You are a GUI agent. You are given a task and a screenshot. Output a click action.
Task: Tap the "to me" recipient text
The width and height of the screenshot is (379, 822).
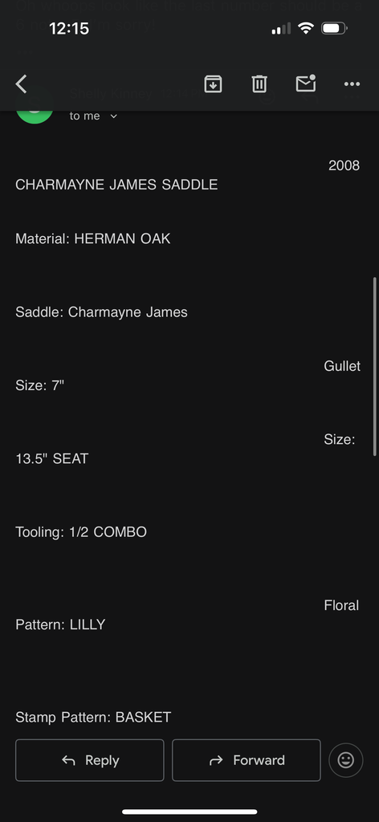click(84, 116)
